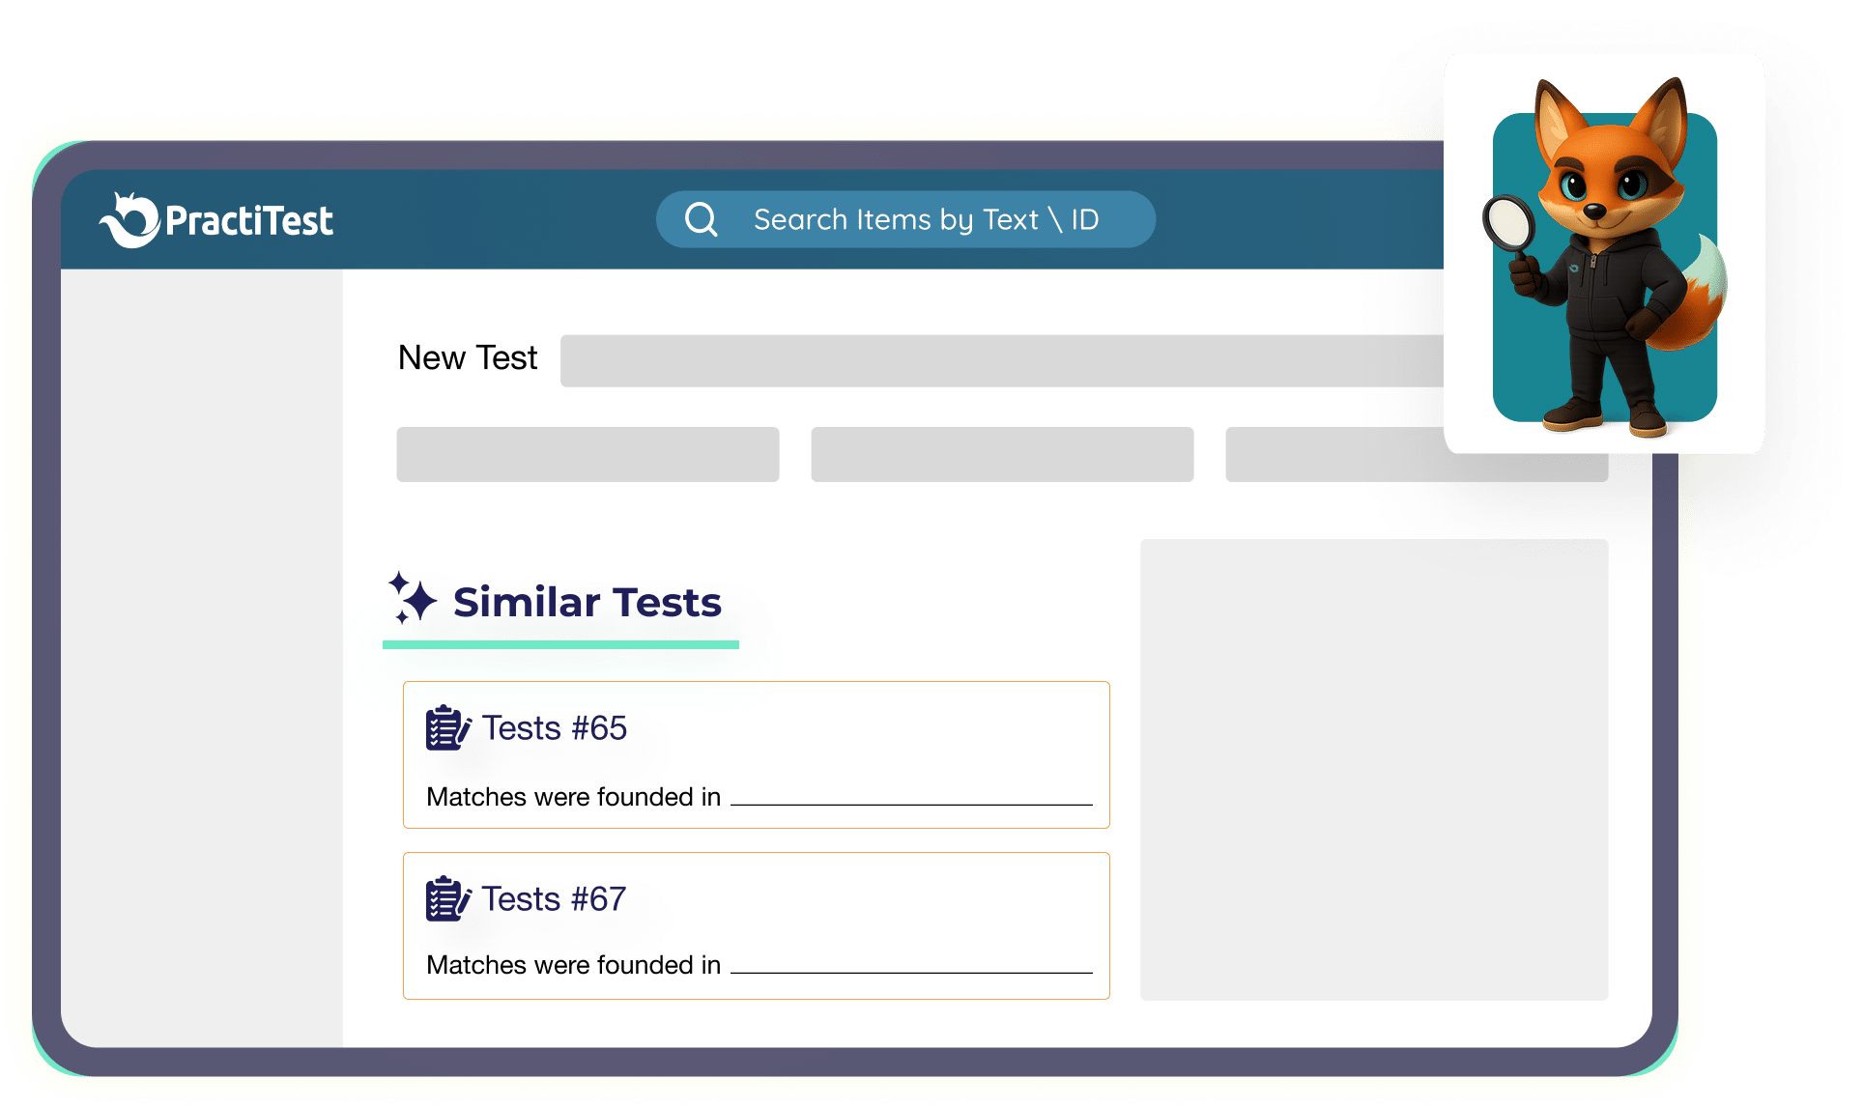Click the PractiTest brand name text

(249, 221)
